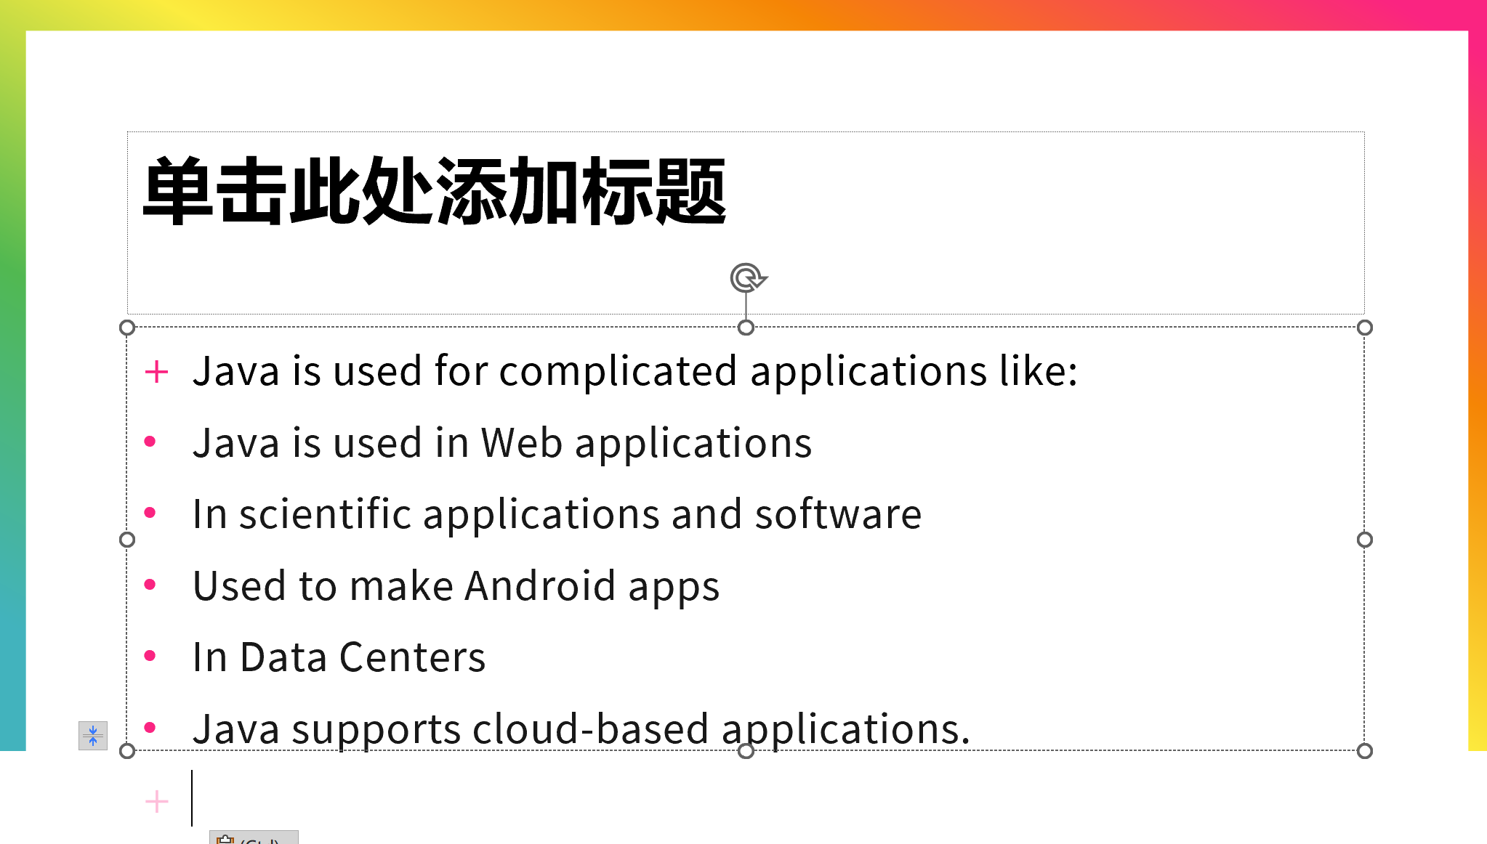The height and width of the screenshot is (844, 1487).
Task: Click the faded plus bullet below text box
Action: click(156, 802)
